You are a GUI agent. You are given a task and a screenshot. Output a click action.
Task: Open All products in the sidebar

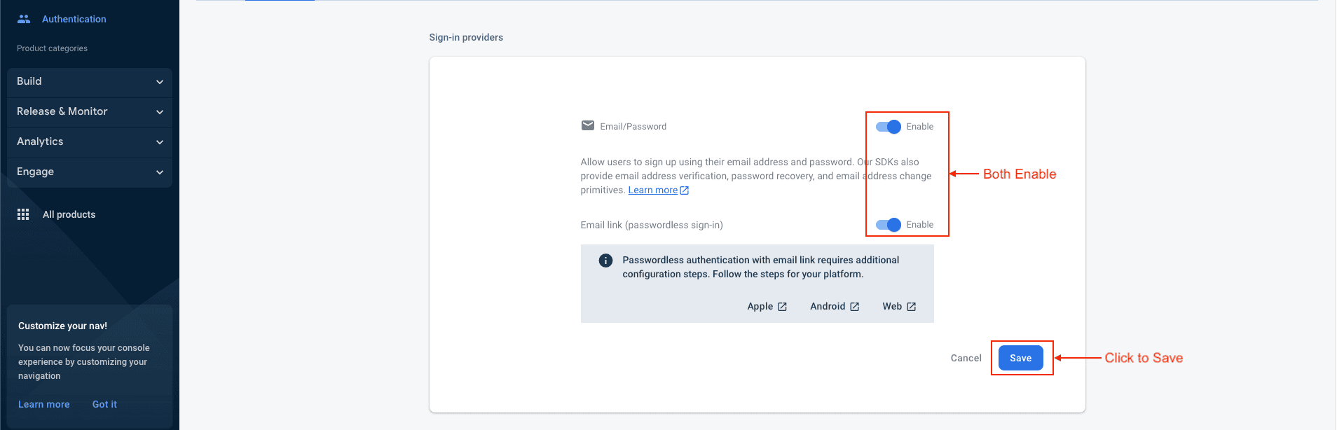coord(69,214)
